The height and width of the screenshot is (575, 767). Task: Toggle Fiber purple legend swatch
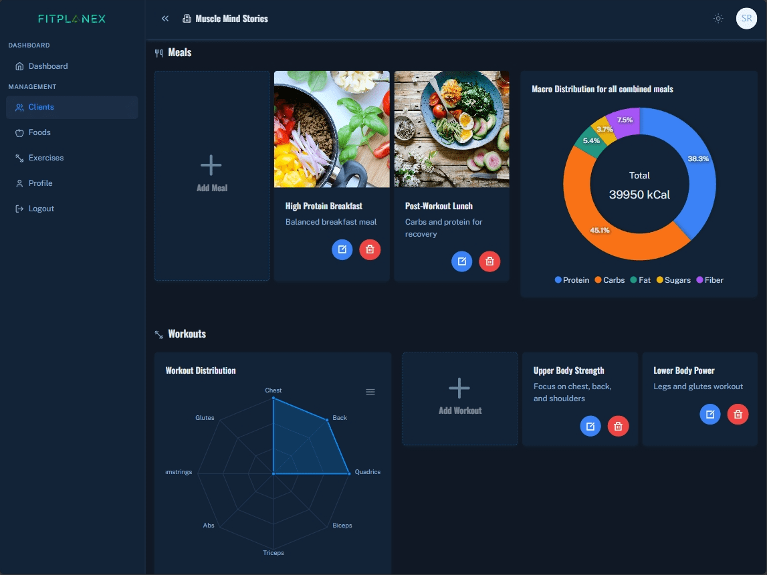tap(700, 280)
